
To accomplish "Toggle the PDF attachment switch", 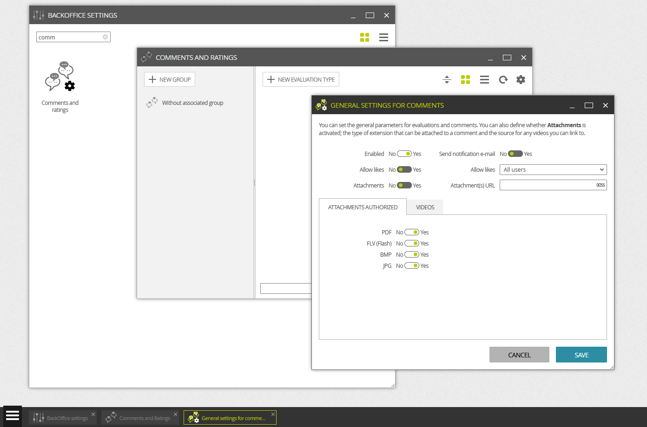I will (412, 232).
